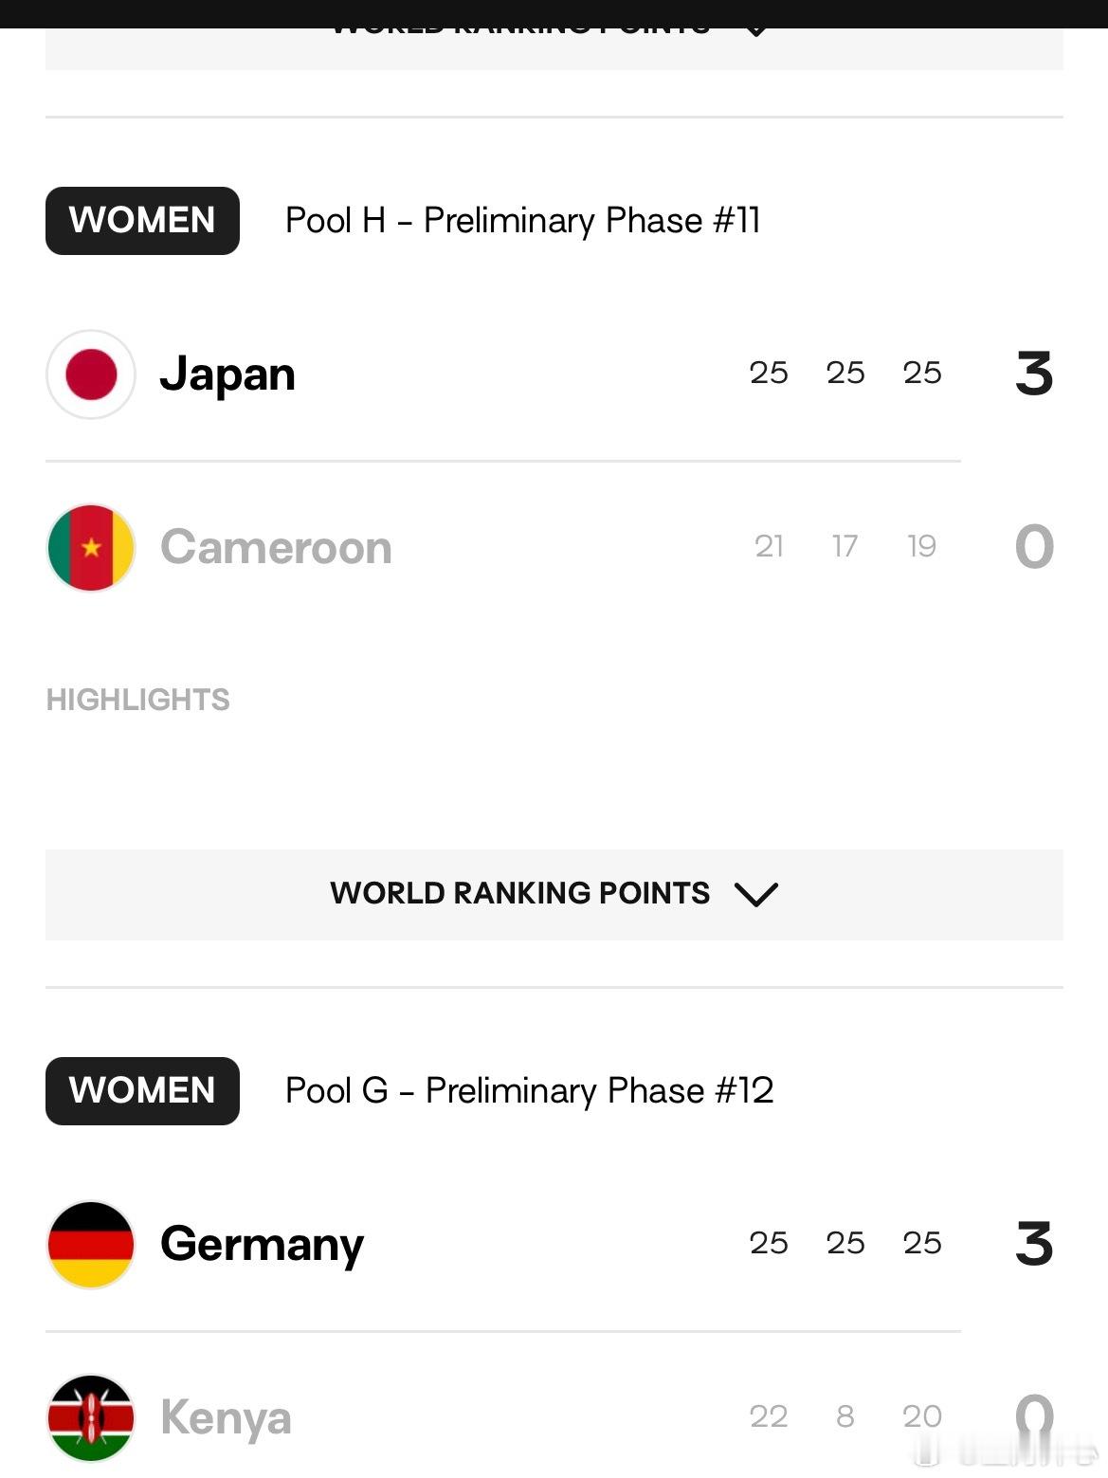The image size is (1108, 1478).
Task: Open the Kenya team name
Action: point(226,1419)
